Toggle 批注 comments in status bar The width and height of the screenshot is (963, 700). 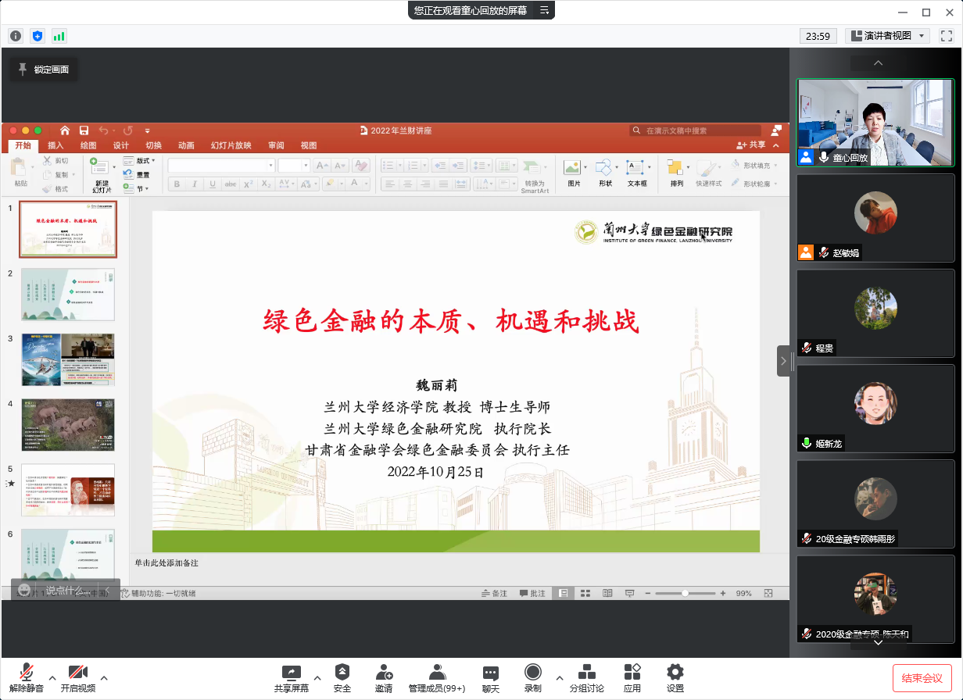(x=532, y=594)
